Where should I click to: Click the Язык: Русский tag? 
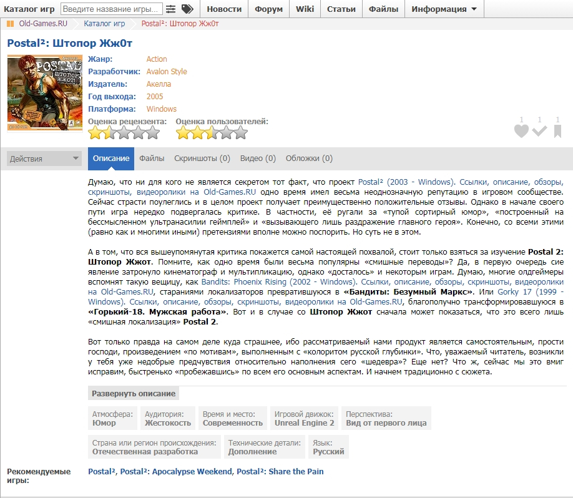point(328,447)
